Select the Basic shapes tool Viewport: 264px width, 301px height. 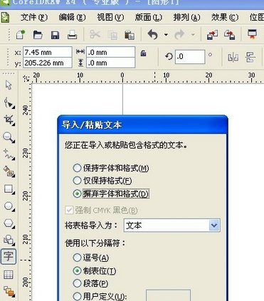coord(9,240)
